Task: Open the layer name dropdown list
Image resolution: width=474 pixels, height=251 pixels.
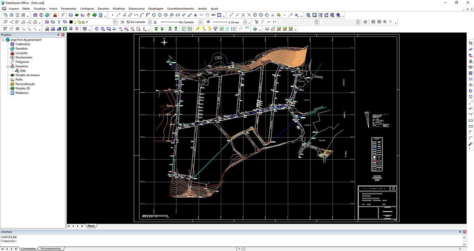Action: click(x=115, y=22)
